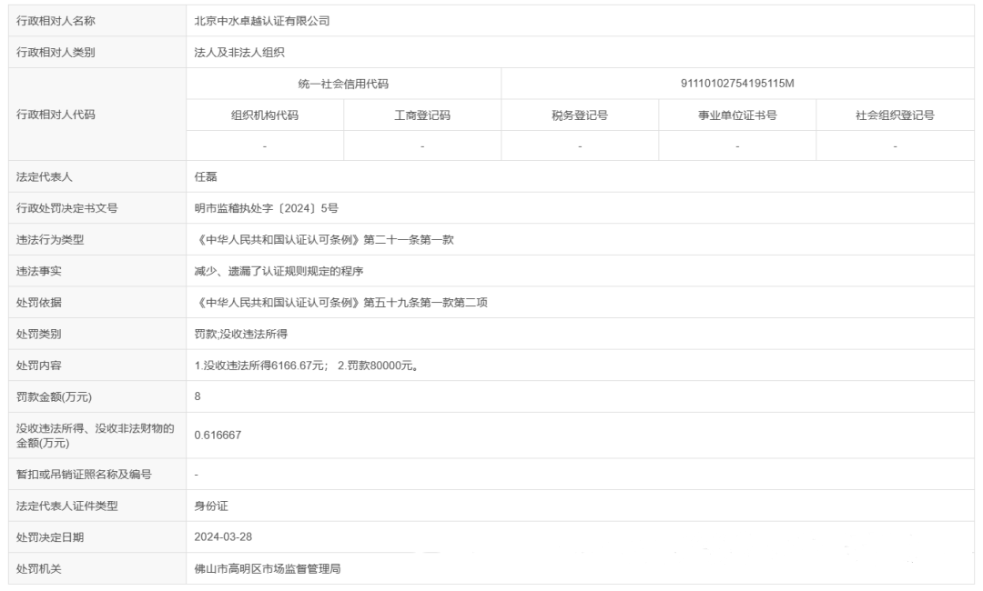Image resolution: width=983 pixels, height=591 pixels.
Task: Select the value 罚款;没收违法所得
Action: coord(240,334)
